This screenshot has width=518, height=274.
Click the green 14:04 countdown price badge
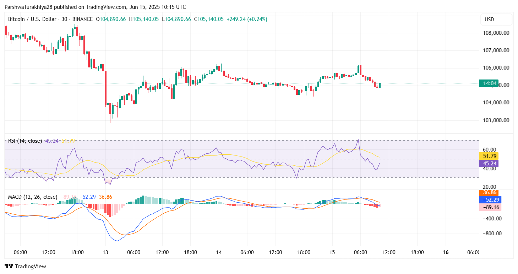click(489, 83)
